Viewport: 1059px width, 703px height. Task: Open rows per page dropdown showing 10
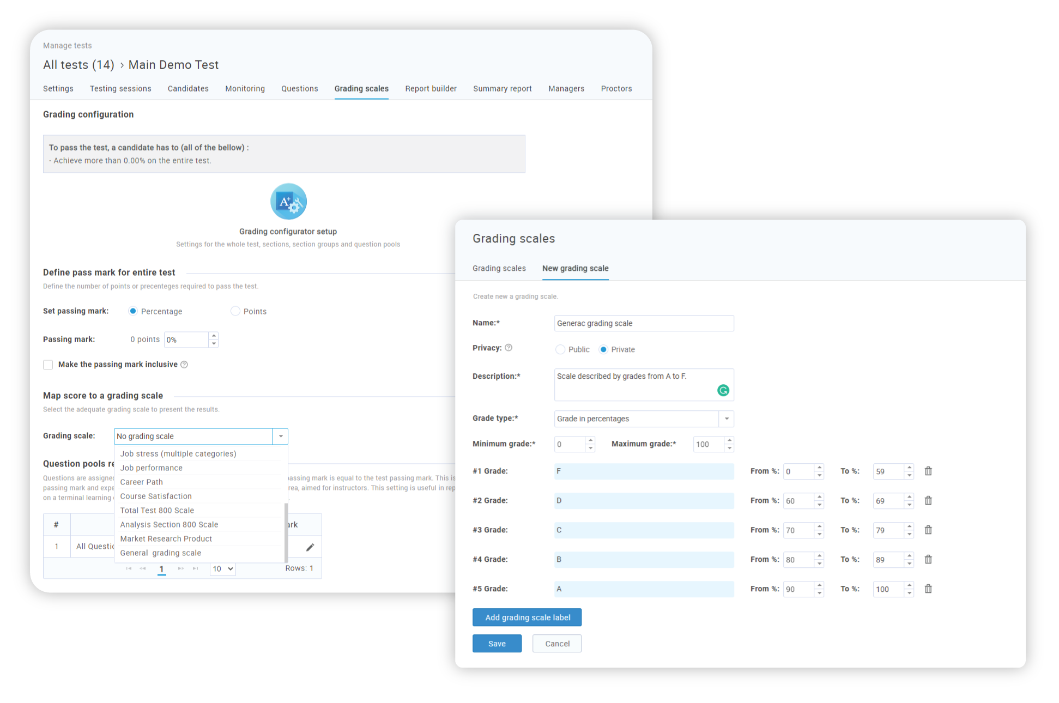223,568
